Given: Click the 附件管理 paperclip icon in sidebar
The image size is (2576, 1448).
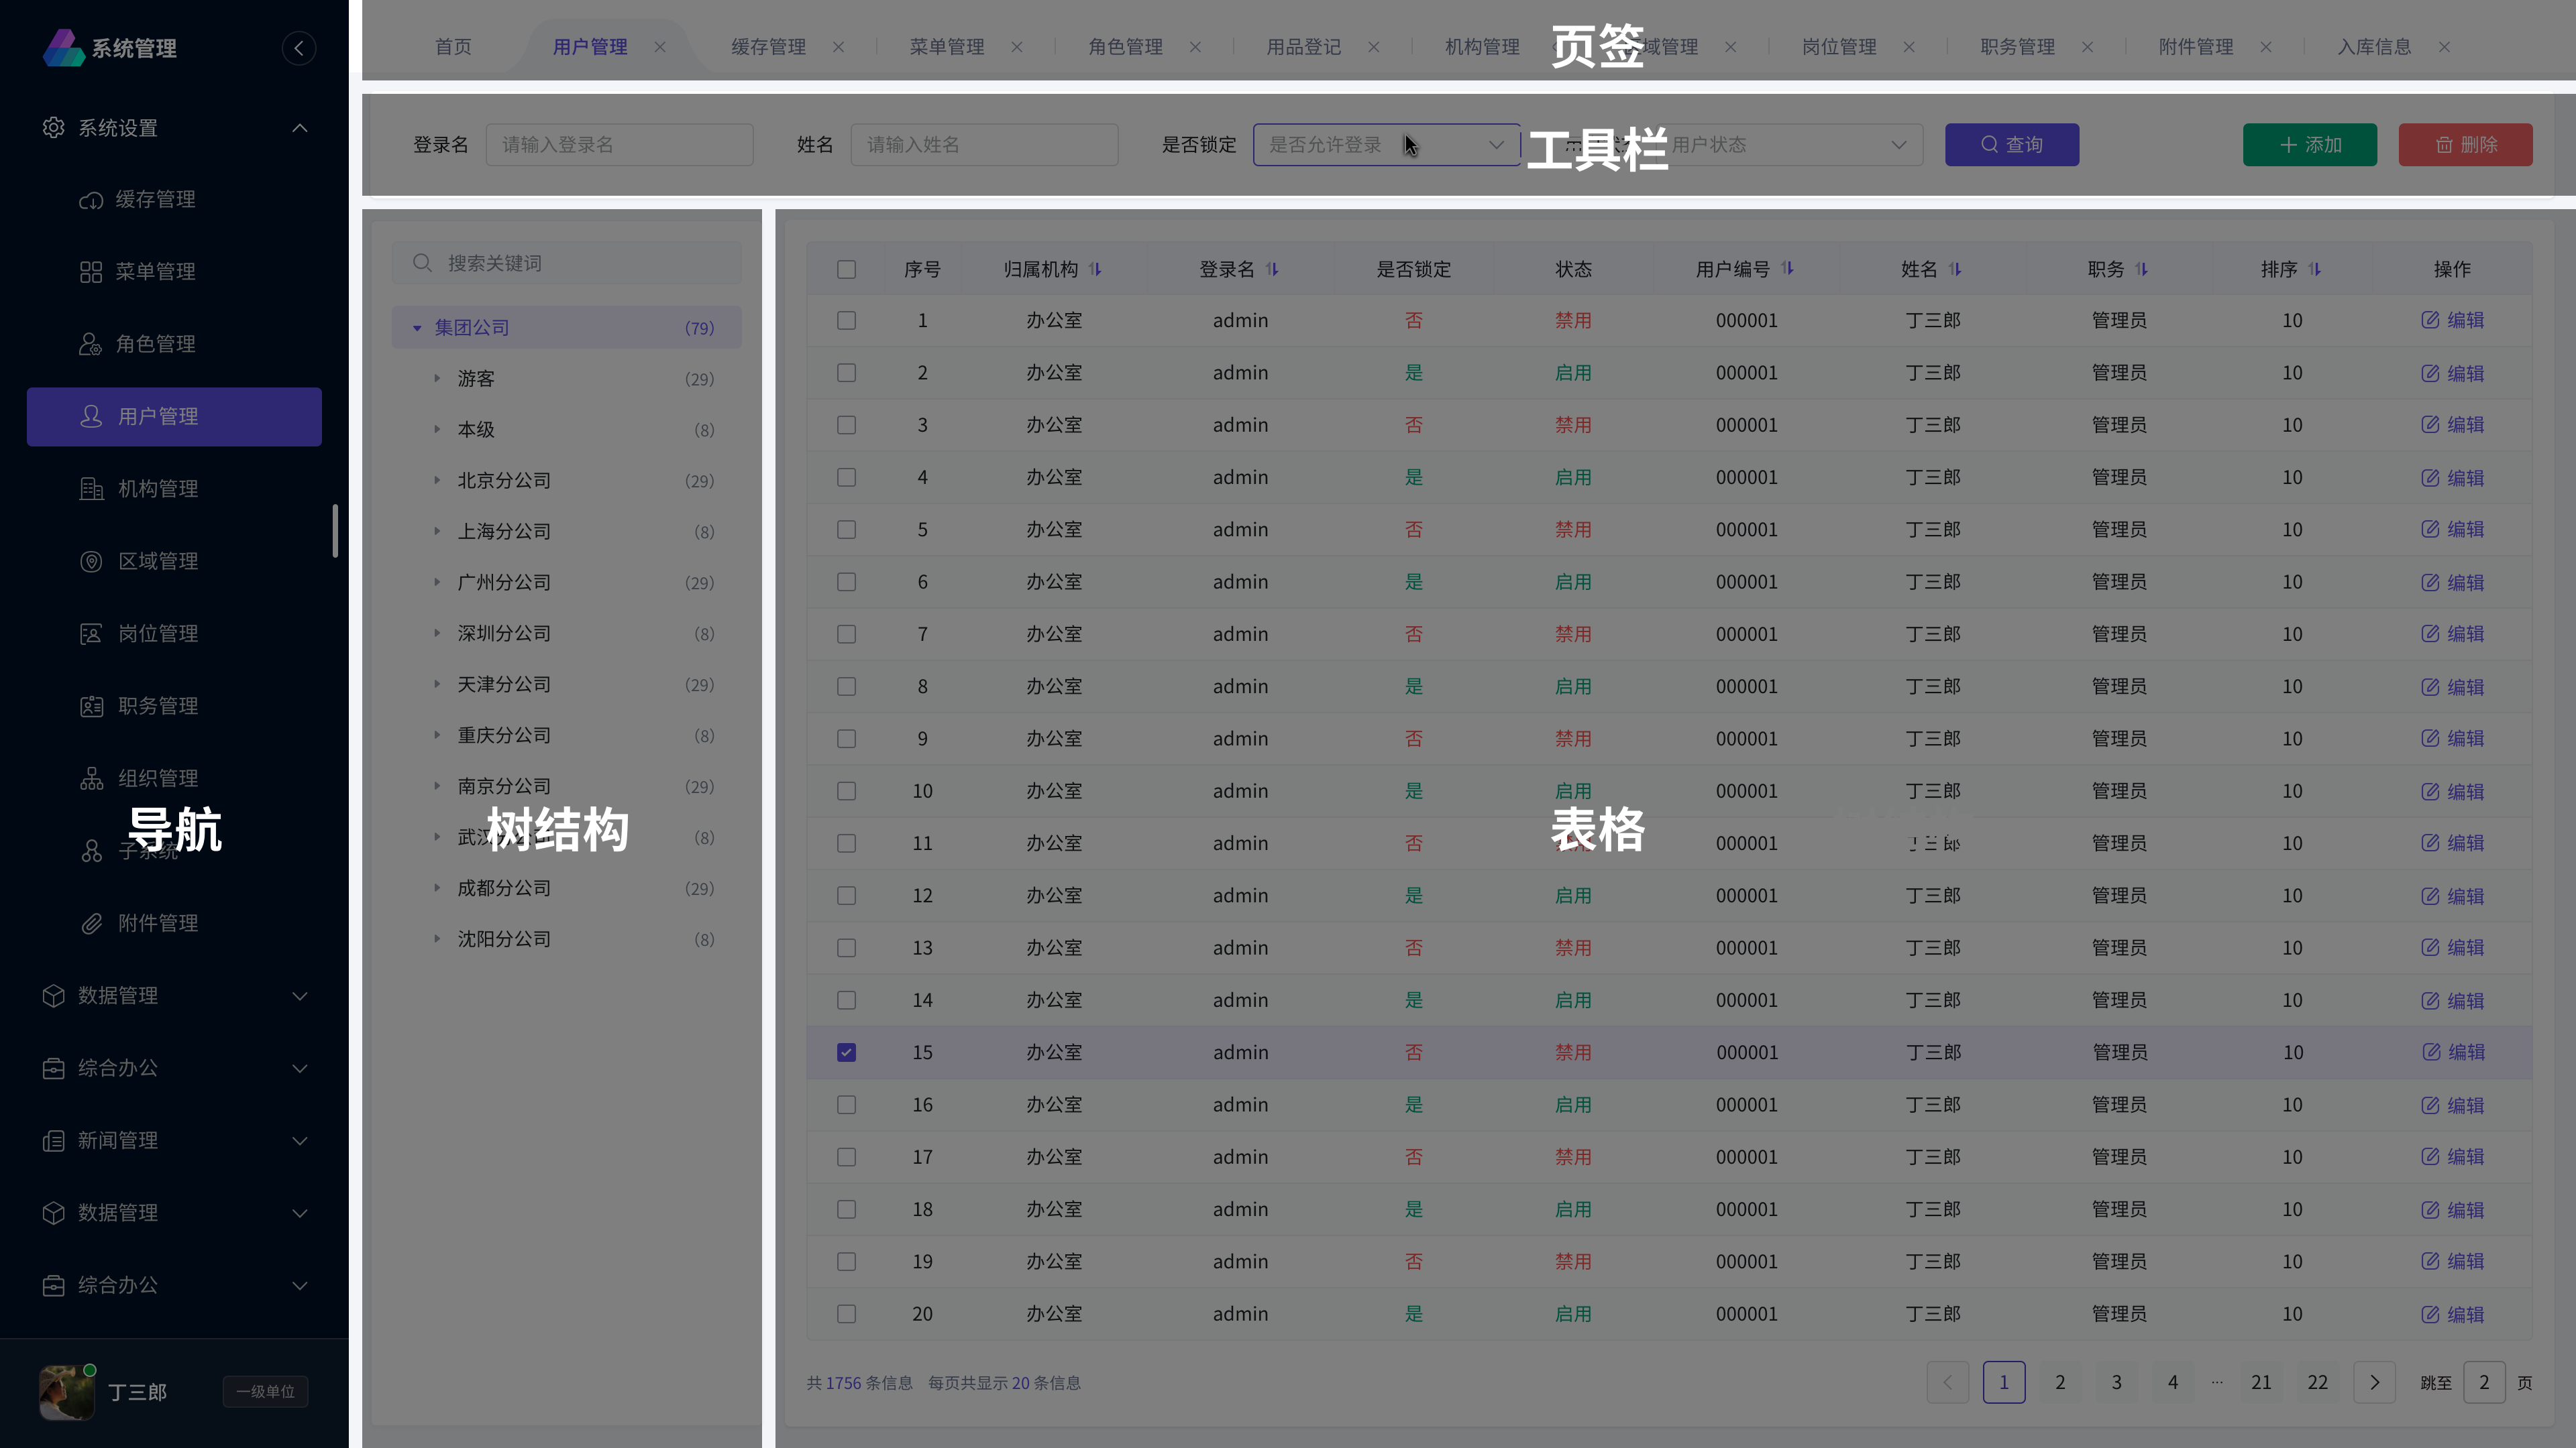Looking at the screenshot, I should click(x=91, y=923).
